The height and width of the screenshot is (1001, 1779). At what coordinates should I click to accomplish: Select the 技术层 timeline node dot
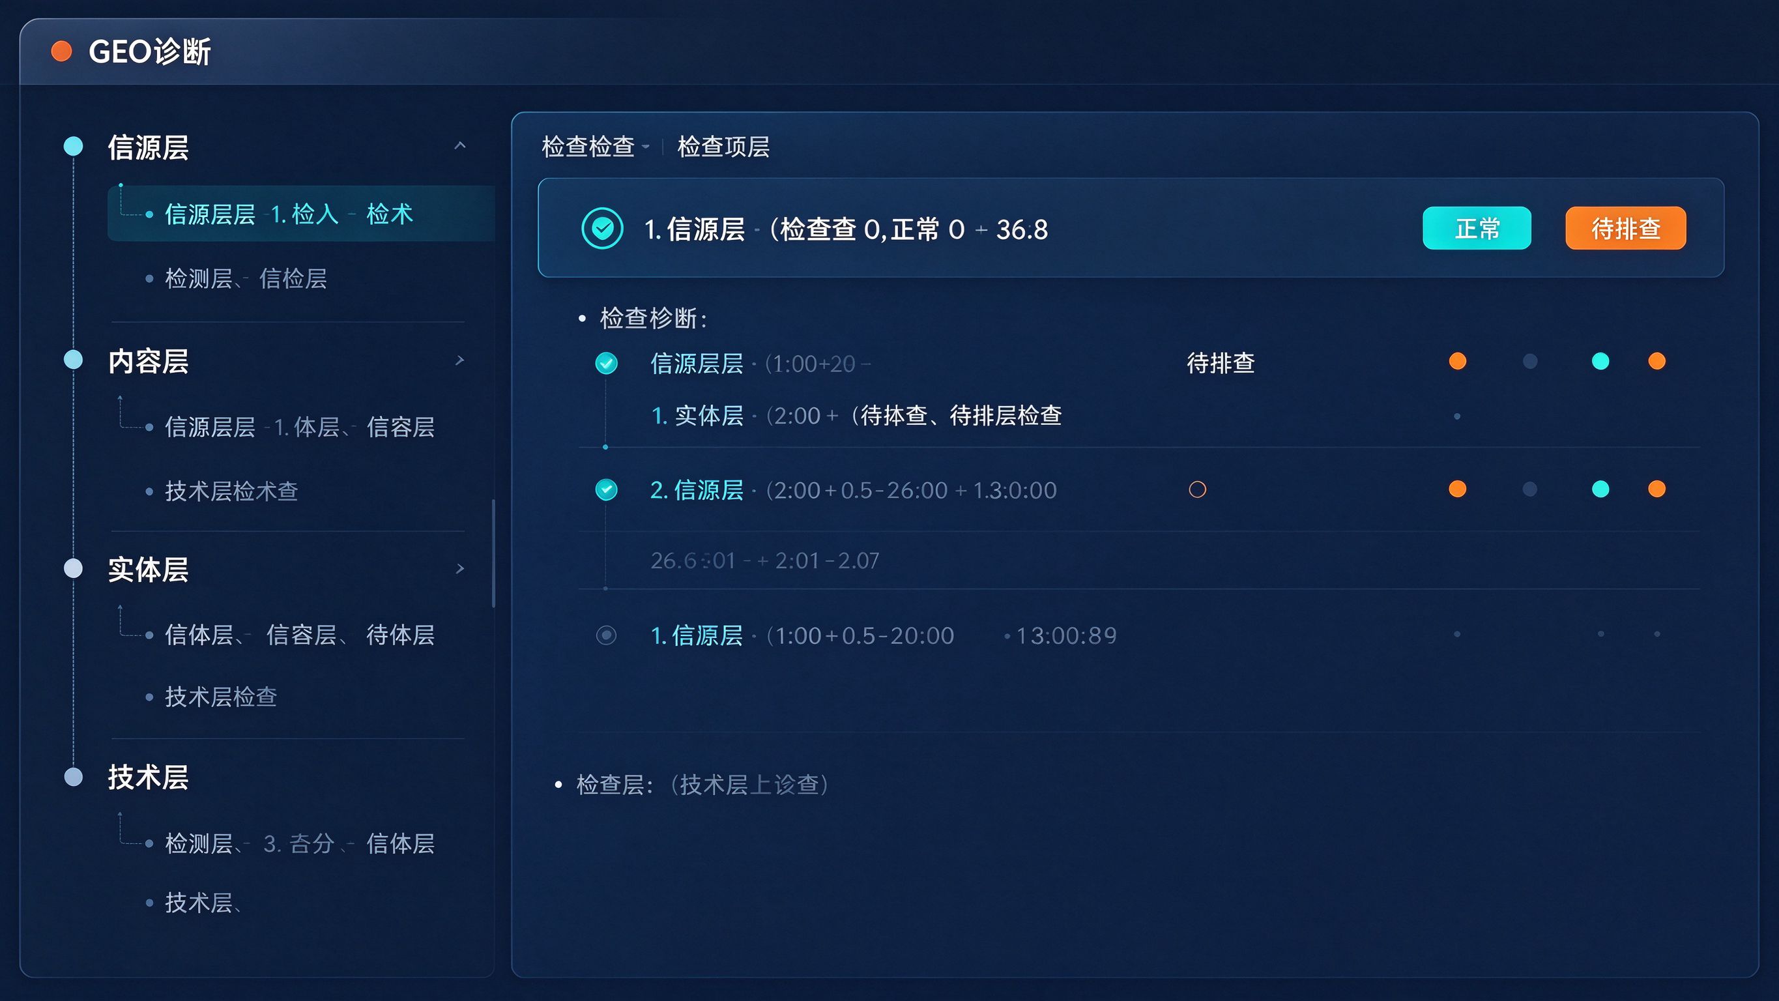point(73,777)
